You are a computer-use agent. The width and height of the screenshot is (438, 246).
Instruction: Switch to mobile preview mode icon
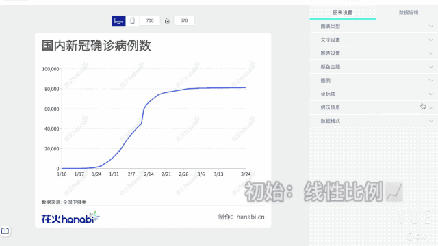[x=132, y=20]
